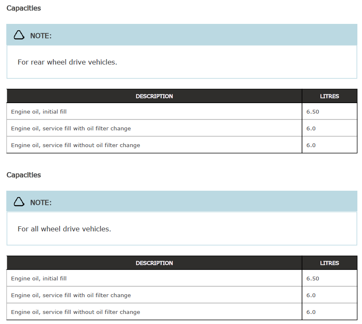Select the 'For all wheel drive vehicles.' note text

(x=64, y=229)
